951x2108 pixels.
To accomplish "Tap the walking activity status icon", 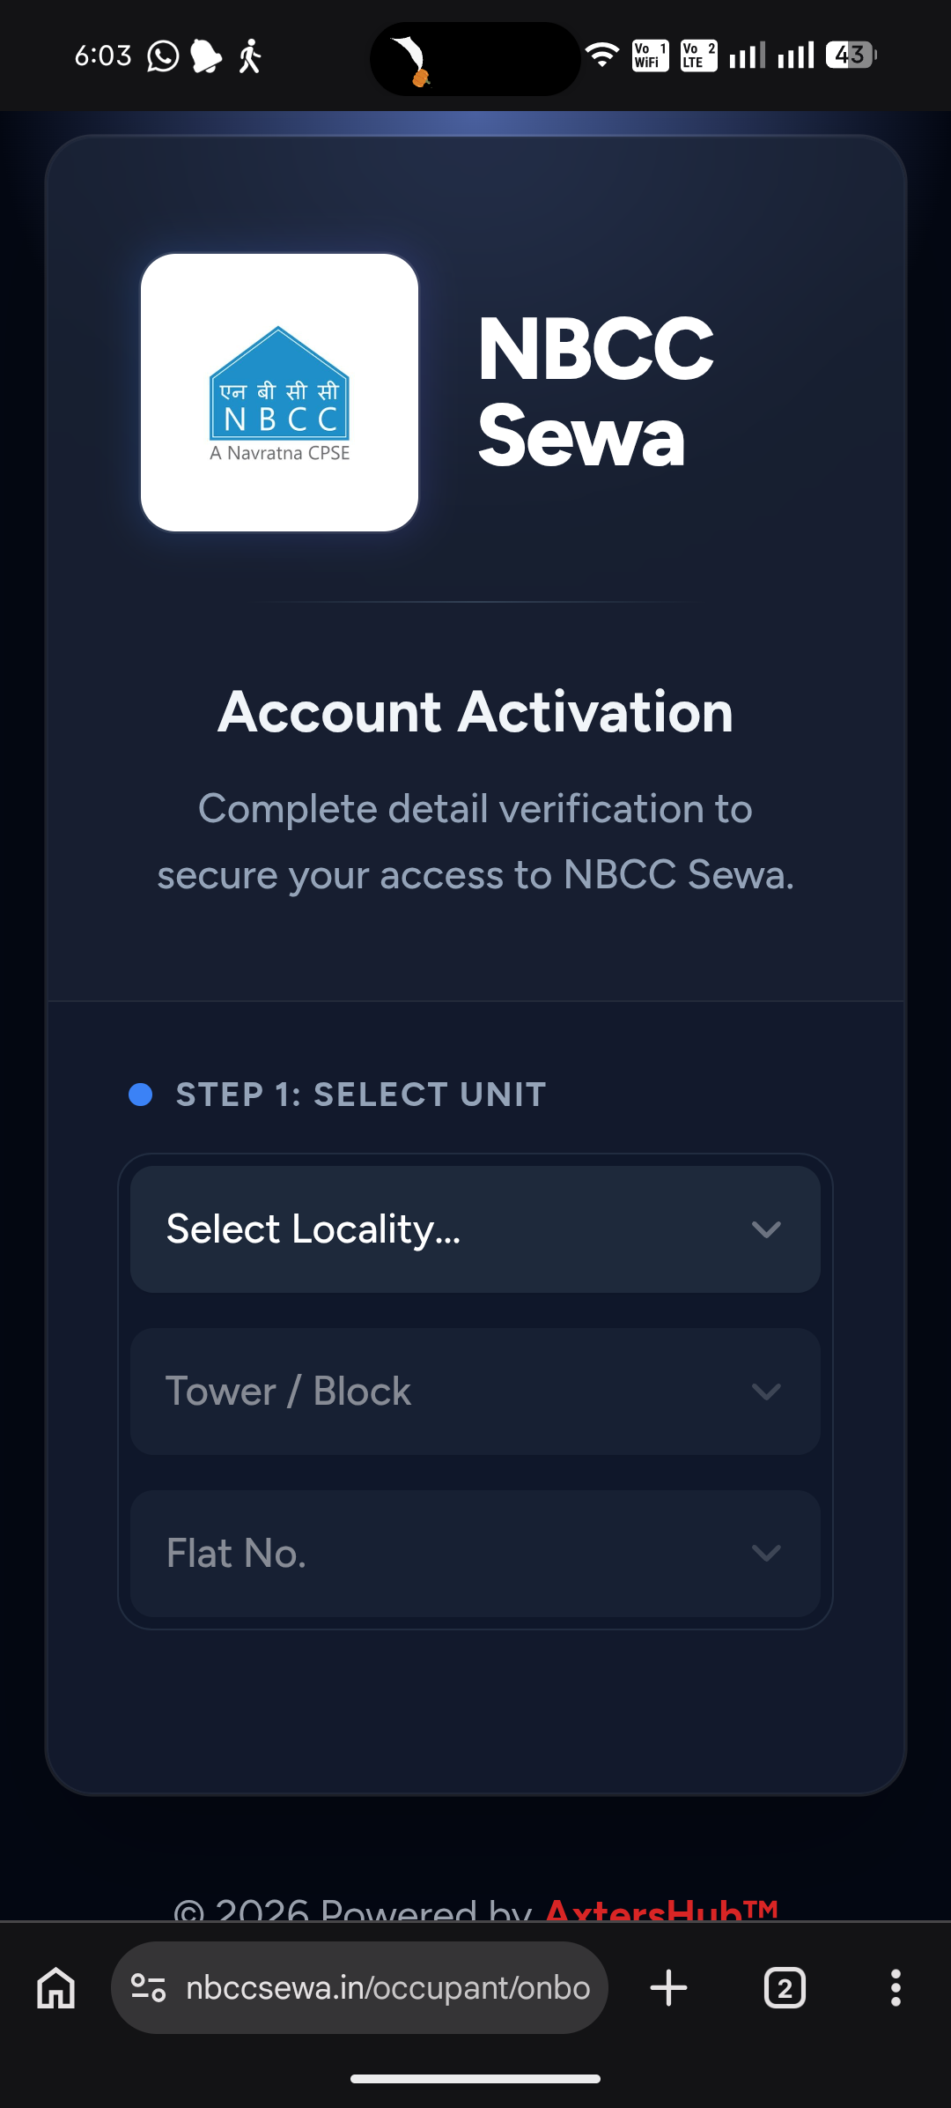I will click(x=251, y=56).
